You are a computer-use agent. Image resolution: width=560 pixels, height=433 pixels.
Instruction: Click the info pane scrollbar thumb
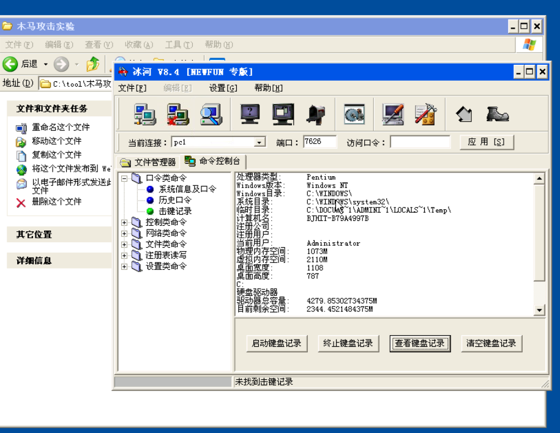click(x=539, y=232)
